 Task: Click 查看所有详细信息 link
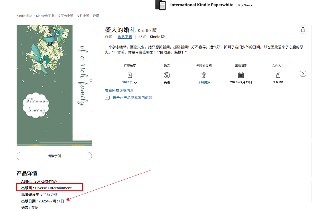coord(119,90)
